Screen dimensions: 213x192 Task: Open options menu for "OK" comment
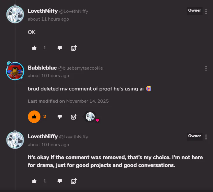pos(206,12)
